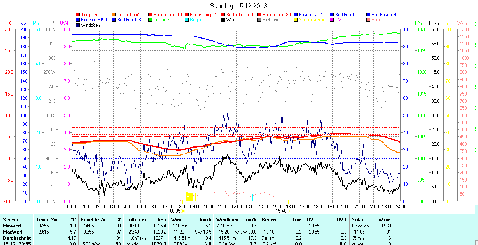Click the 15:48 sunset time marker
Image resolution: width=478 pixels, height=245 pixels.
pyautogui.click(x=281, y=211)
